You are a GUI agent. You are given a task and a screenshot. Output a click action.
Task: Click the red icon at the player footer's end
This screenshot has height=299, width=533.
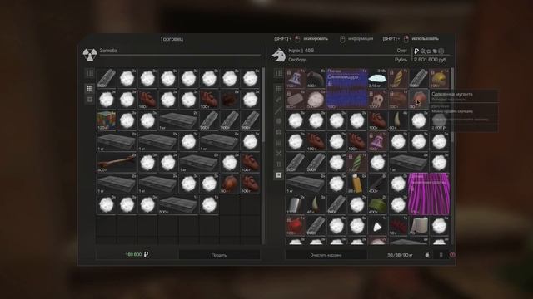pos(452,255)
